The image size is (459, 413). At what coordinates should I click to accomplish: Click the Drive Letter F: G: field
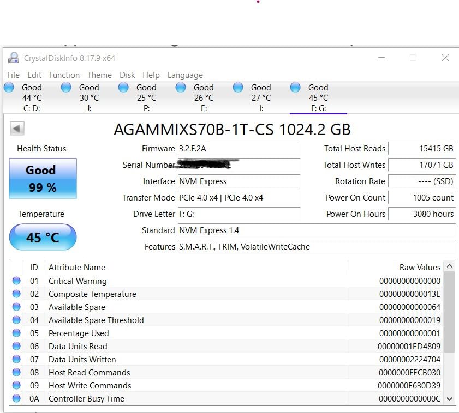tap(239, 214)
